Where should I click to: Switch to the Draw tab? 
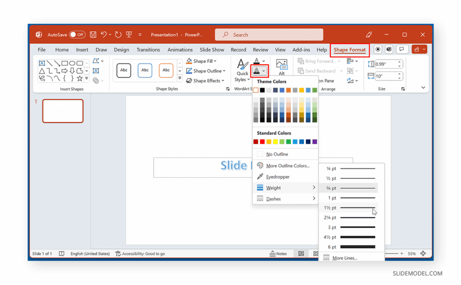101,49
